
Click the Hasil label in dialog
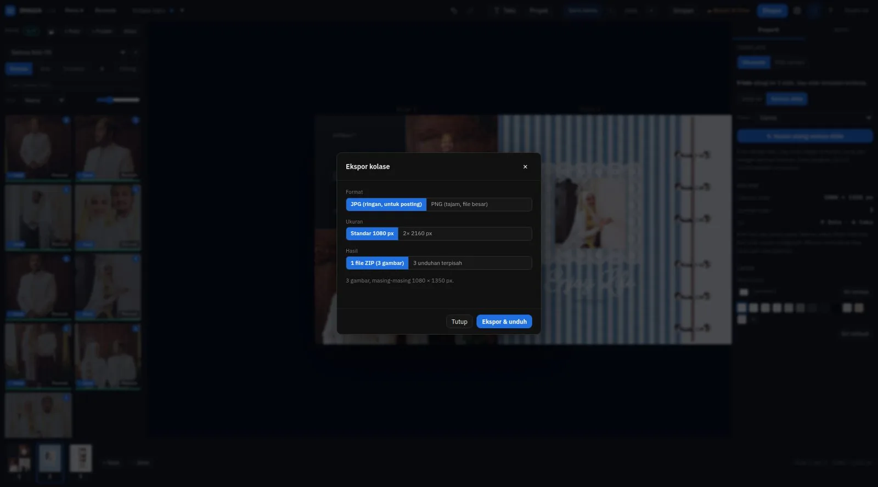352,251
